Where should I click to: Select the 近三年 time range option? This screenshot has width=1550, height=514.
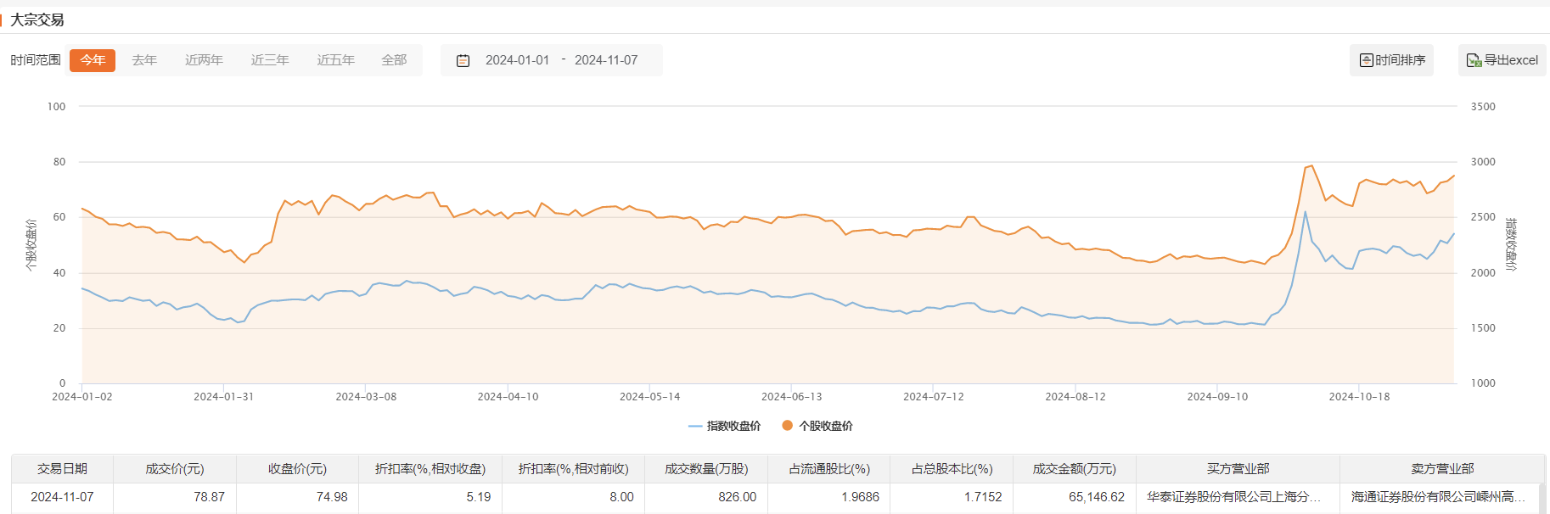[270, 60]
